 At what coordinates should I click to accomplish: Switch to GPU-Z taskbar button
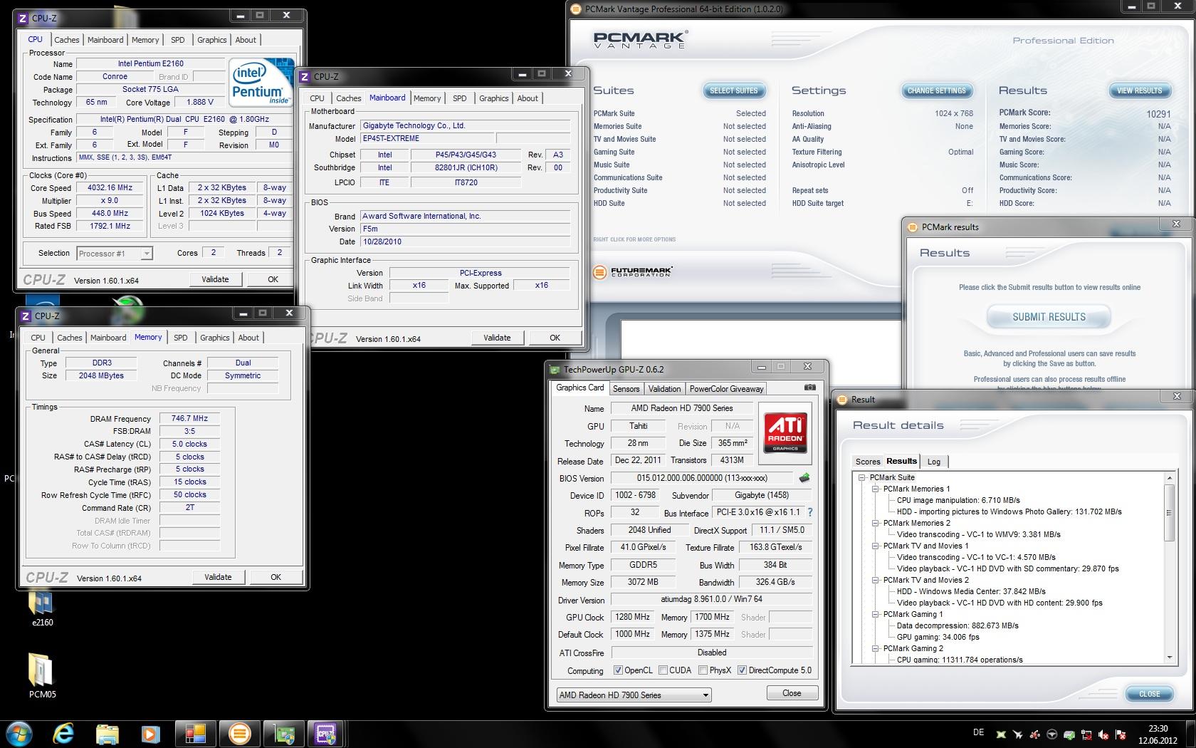coord(284,733)
